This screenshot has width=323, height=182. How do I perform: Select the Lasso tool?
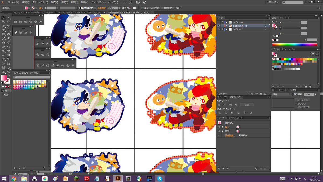coord(9,22)
